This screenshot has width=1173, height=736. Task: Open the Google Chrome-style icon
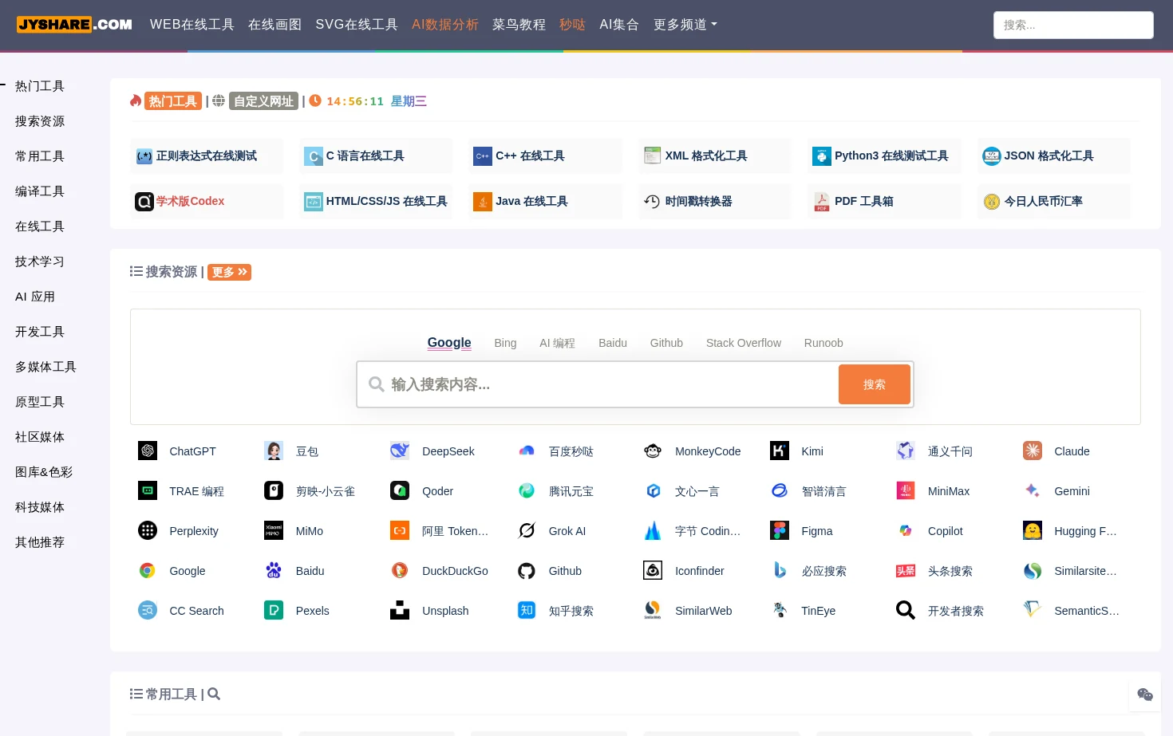[x=148, y=571]
